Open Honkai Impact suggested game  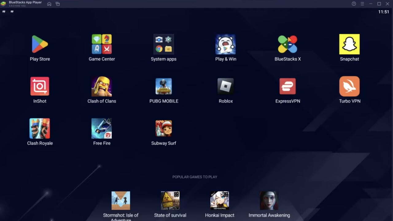(220, 201)
